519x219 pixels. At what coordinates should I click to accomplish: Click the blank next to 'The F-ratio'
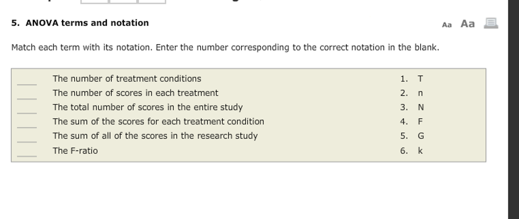[x=27, y=156]
